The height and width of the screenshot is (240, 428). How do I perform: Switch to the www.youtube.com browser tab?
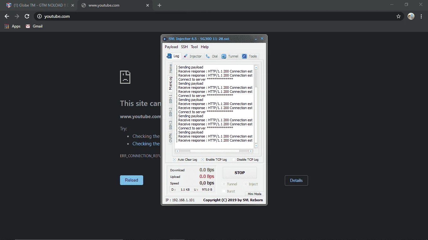[x=115, y=5]
